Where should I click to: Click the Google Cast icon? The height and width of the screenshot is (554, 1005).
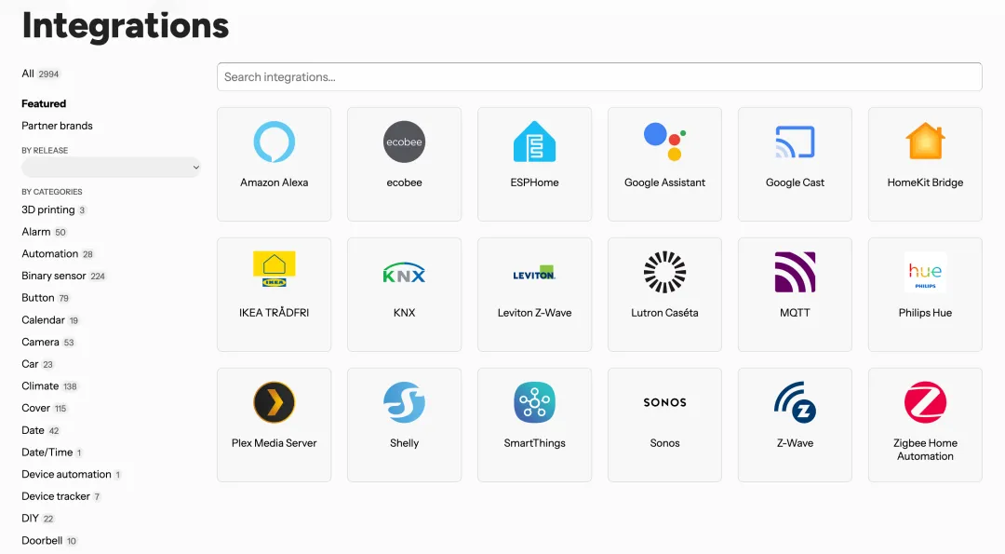click(795, 142)
